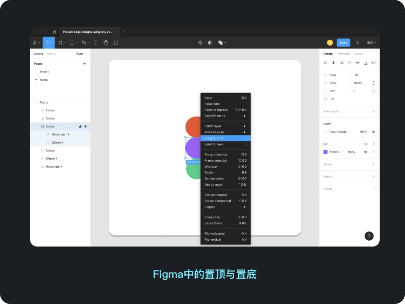Add a stroke with the plus icon
The image size is (405, 304).
[374, 165]
